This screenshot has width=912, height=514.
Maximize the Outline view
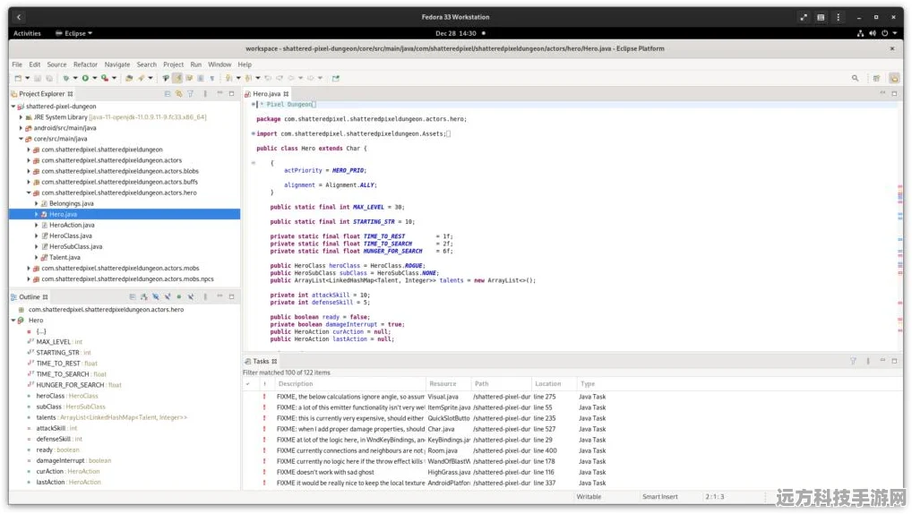pyautogui.click(x=231, y=296)
